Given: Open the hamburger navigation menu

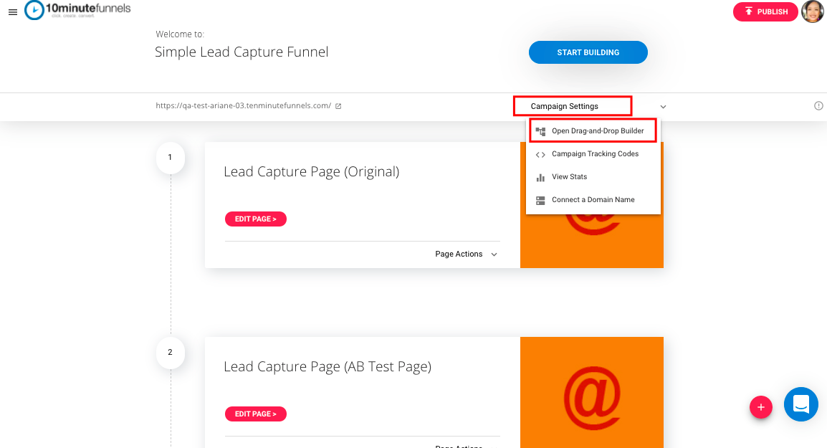Looking at the screenshot, I should tap(13, 12).
